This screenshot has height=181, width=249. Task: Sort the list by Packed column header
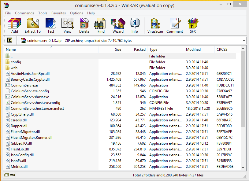[x=135, y=50]
